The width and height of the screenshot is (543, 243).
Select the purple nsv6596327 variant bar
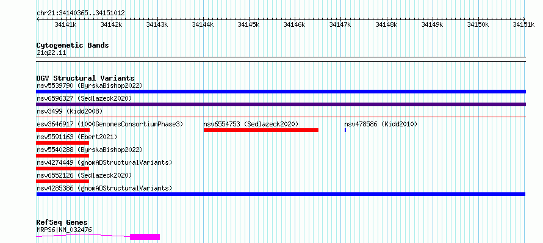pyautogui.click(x=281, y=104)
